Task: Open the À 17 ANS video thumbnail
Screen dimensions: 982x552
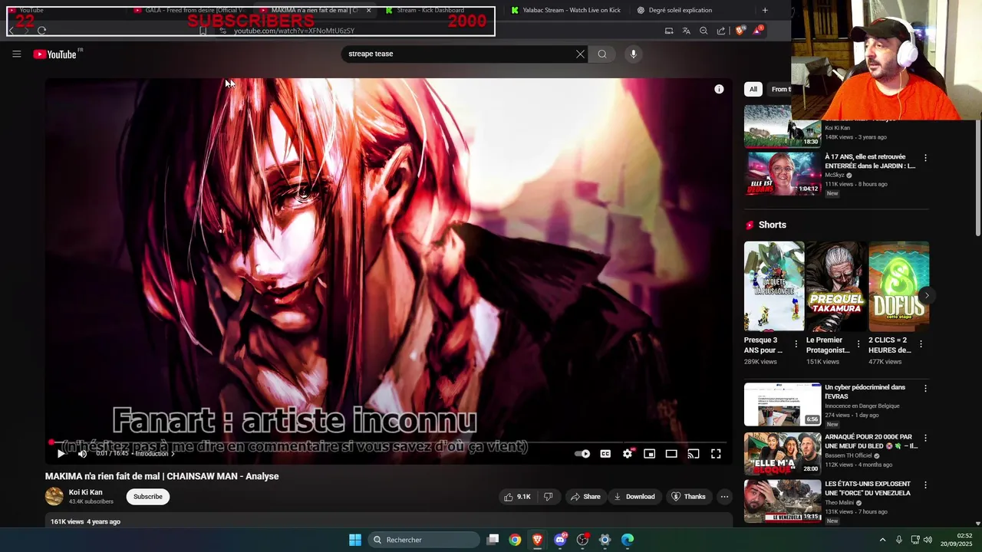Action: point(783,173)
